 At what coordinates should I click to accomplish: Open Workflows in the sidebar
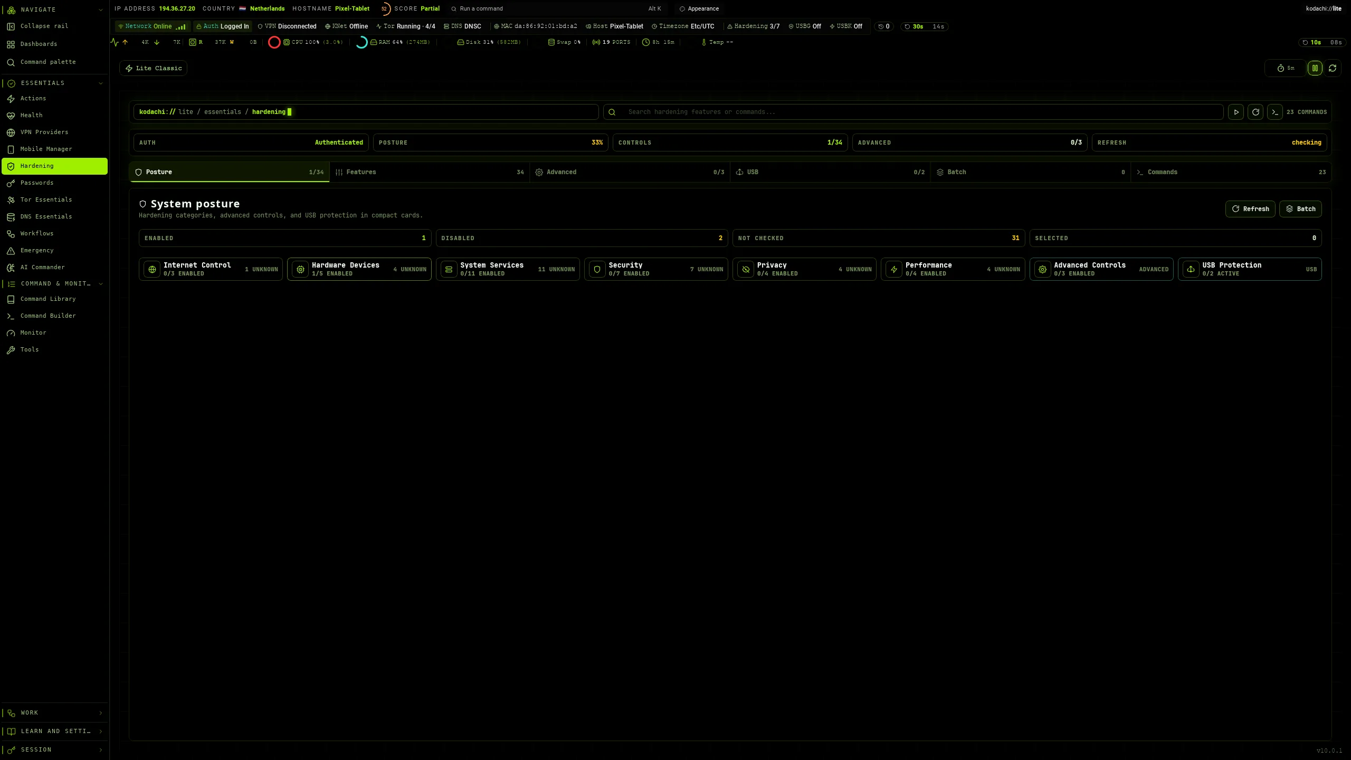pyautogui.click(x=54, y=233)
